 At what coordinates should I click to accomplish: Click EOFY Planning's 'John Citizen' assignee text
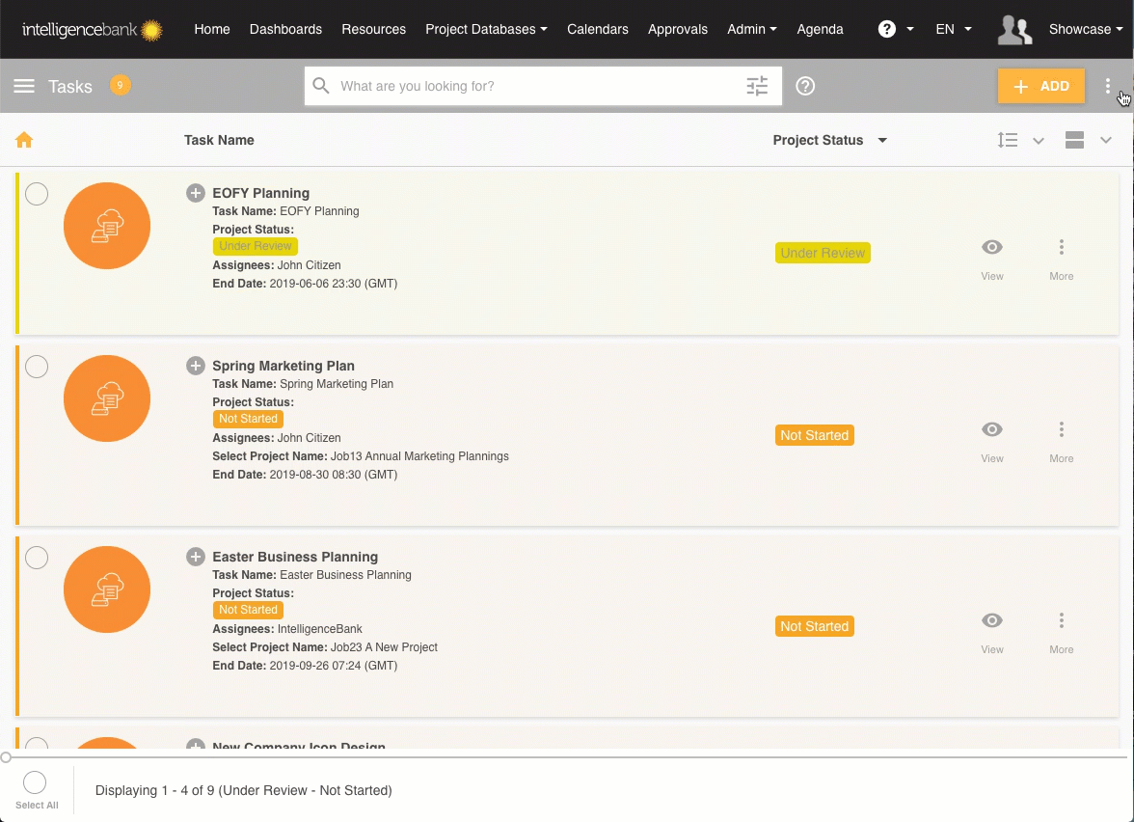pos(309,264)
